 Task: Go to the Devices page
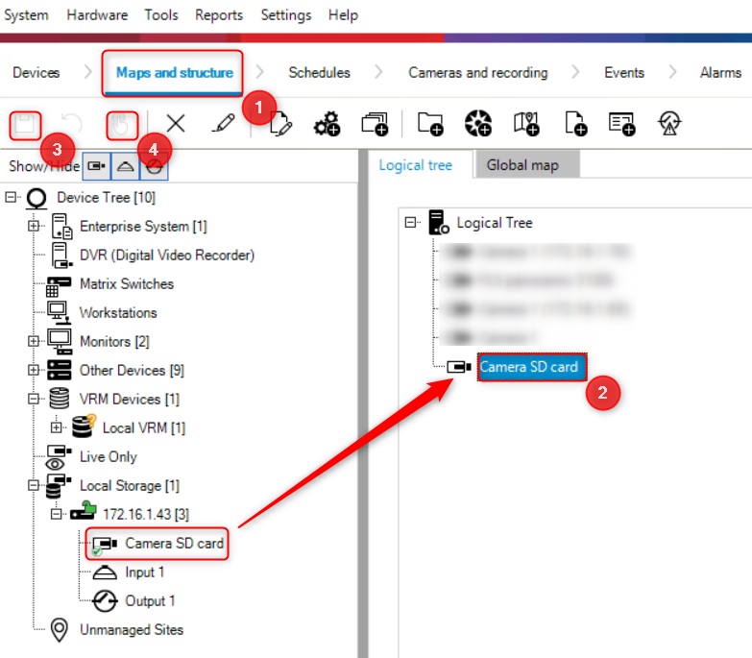(36, 72)
